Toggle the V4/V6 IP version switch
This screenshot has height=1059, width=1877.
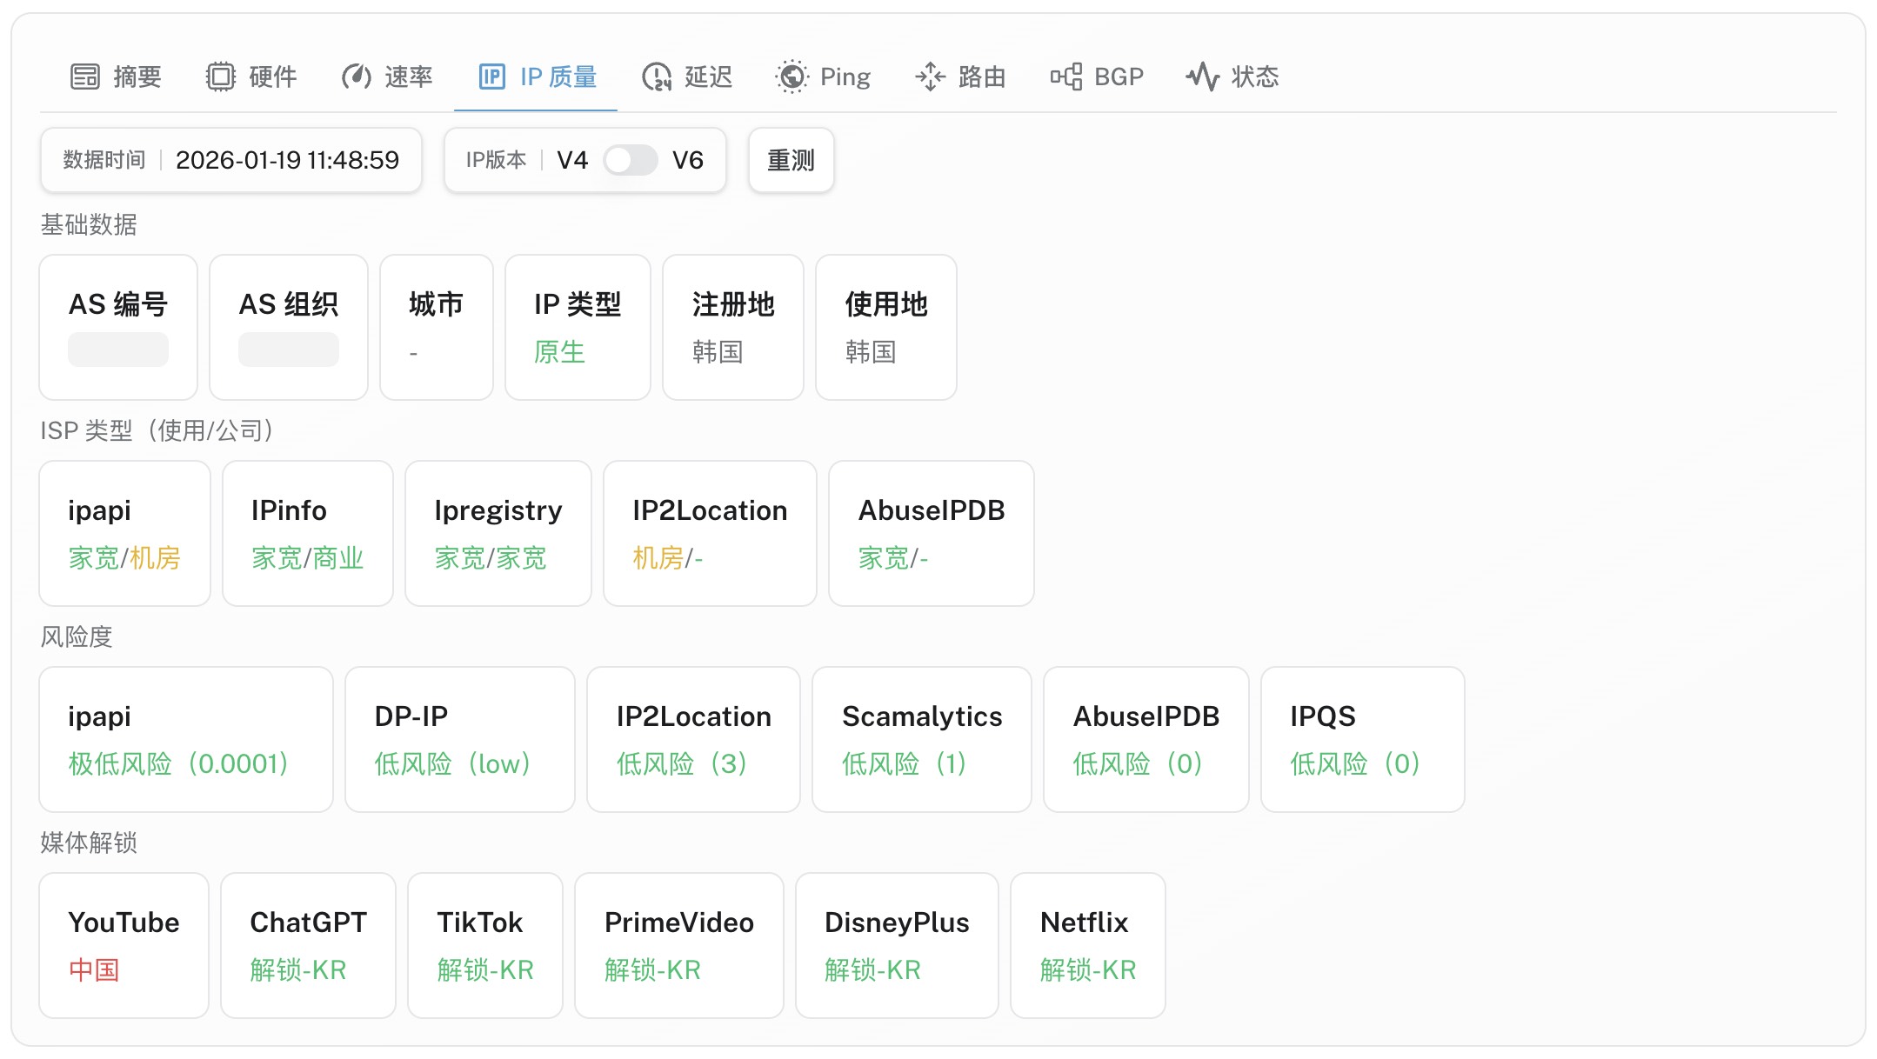click(631, 160)
